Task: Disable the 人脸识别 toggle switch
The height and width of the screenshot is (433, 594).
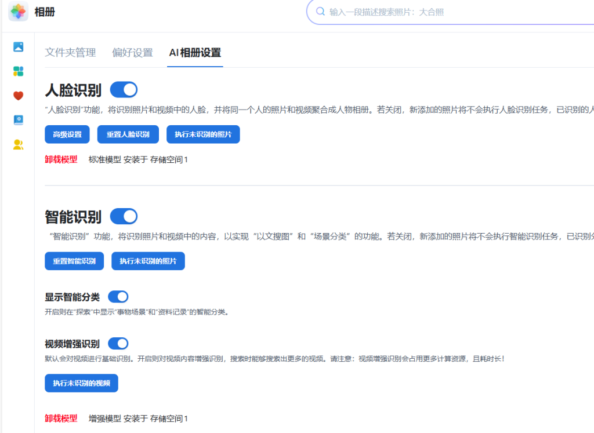Action: click(x=124, y=90)
